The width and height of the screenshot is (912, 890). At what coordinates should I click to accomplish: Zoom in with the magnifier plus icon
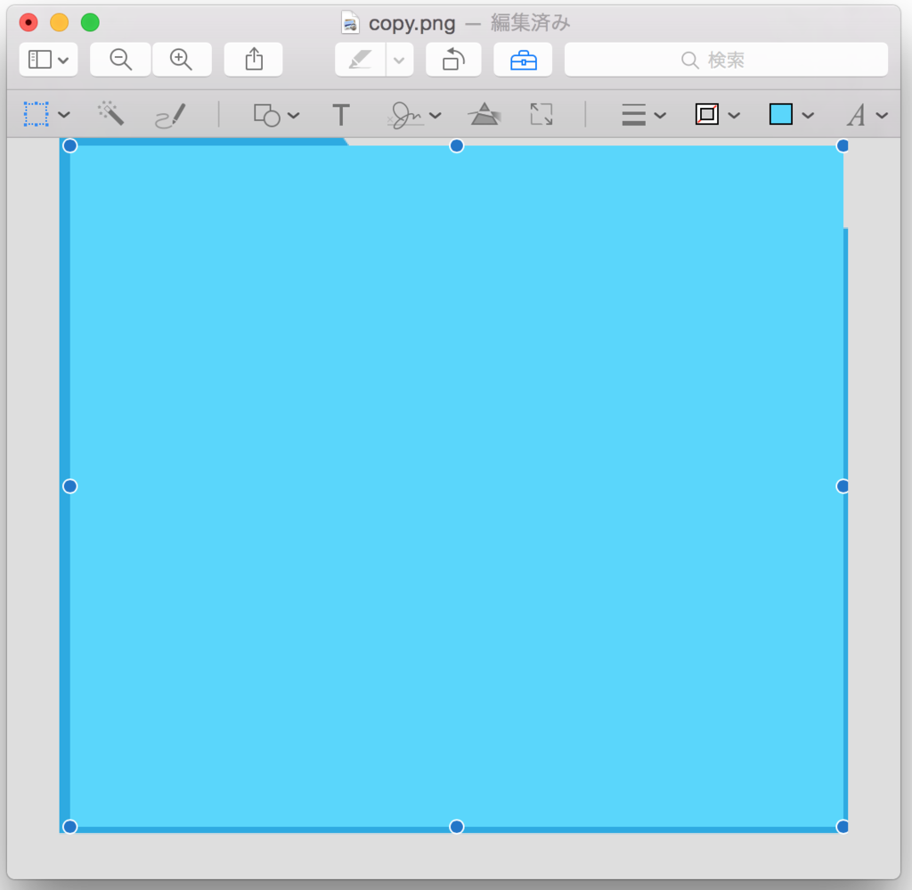182,60
